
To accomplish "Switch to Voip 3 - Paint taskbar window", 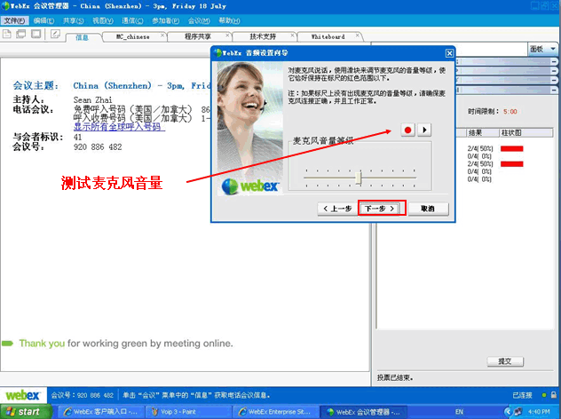I will point(188,412).
